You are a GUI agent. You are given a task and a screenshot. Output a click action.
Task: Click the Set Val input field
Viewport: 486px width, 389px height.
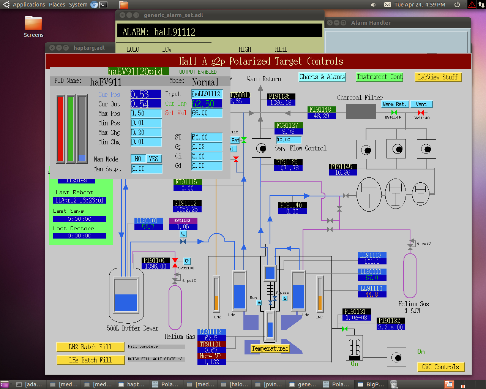207,113
